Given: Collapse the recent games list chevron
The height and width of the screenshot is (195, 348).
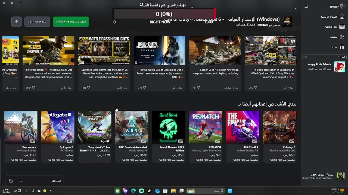Looking at the screenshot, I should (x=305, y=57).
